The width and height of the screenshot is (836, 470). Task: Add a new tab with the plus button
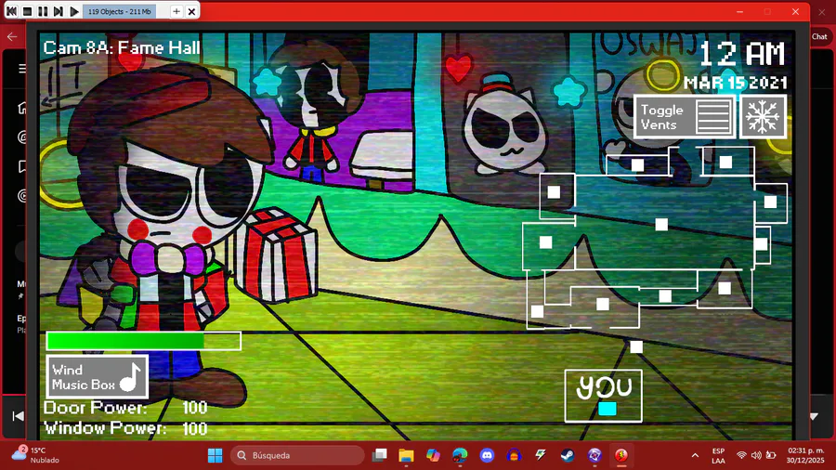(176, 11)
